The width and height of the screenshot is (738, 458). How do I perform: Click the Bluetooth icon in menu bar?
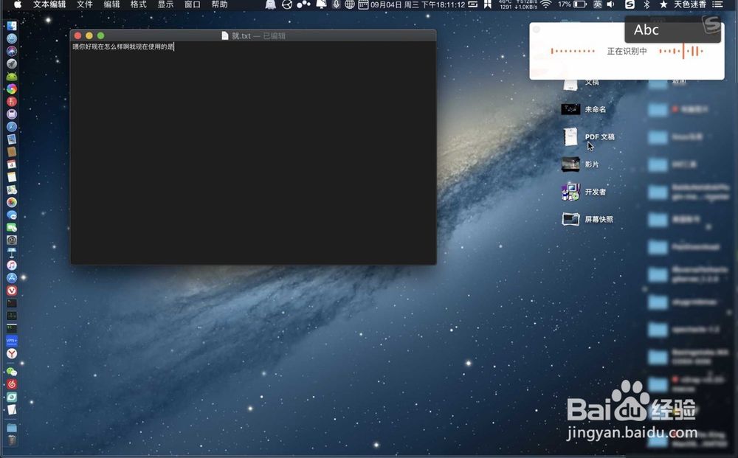646,4
